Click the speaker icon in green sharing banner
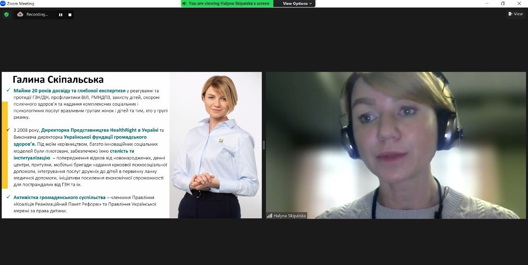The height and width of the screenshot is (265, 528). click(185, 3)
